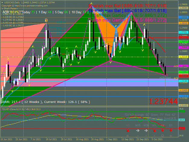Viewport: 189px width, 142px height.
Task: Click the TDI-RT-Clone indicator label
Action: pyautogui.click(x=21, y=109)
